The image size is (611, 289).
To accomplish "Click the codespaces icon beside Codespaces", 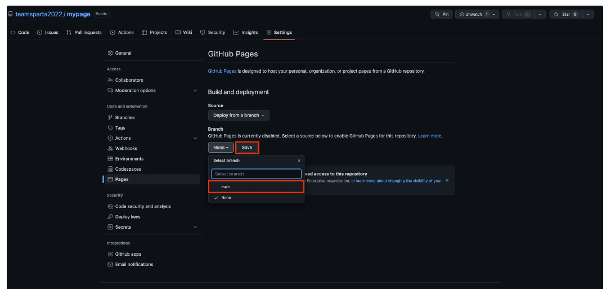I will pos(110,169).
